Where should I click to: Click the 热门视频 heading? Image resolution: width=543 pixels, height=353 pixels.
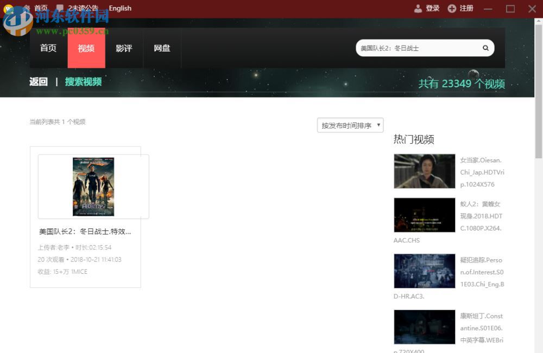(x=414, y=139)
